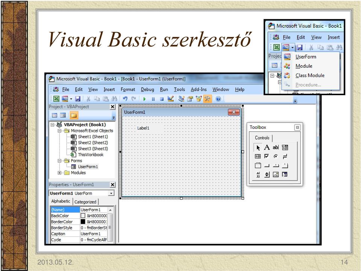Click the (Name) property value field

pos(94,210)
